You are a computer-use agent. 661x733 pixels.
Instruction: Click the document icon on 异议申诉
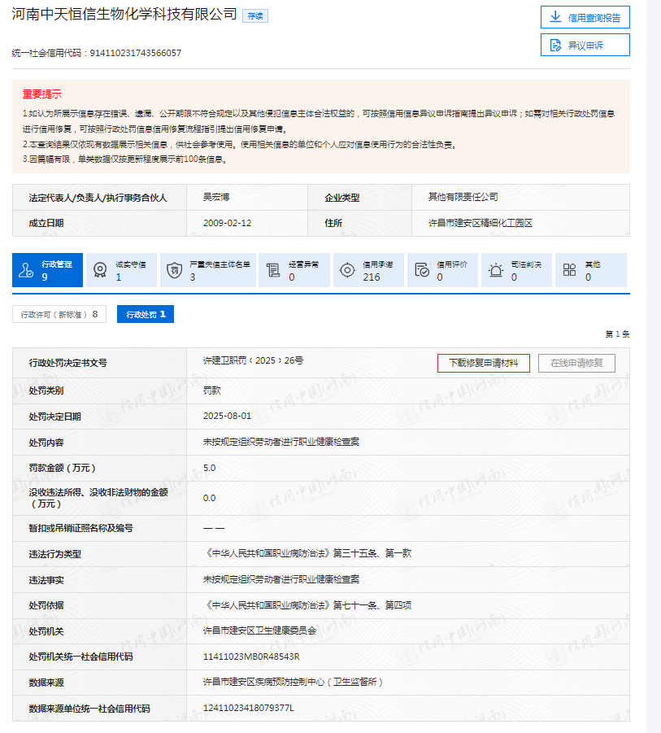click(556, 45)
